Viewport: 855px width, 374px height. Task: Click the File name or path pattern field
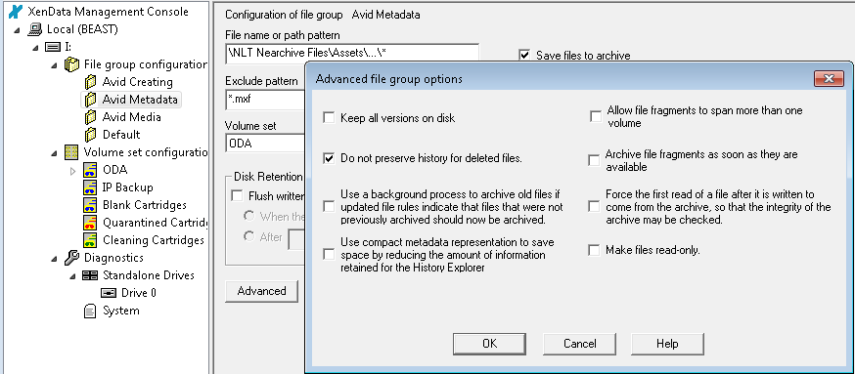(352, 53)
